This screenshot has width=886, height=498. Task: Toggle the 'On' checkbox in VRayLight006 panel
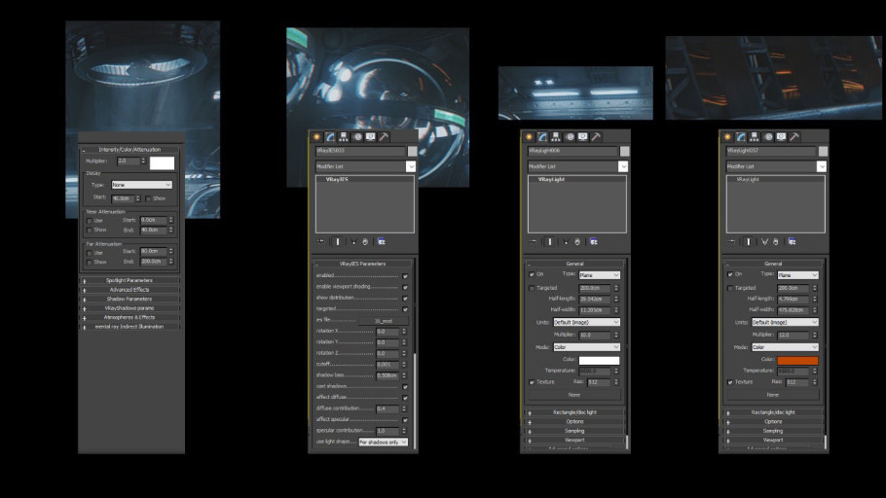[532, 274]
